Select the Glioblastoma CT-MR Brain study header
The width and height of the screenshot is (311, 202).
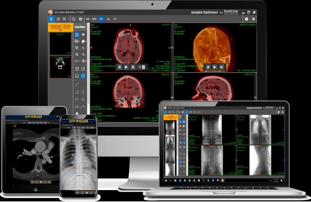pos(60,28)
